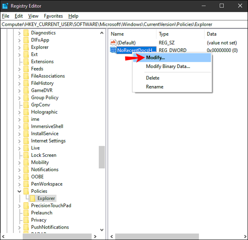
Task: Click the ImmersiveShell folder icon
Action: click(x=26, y=127)
